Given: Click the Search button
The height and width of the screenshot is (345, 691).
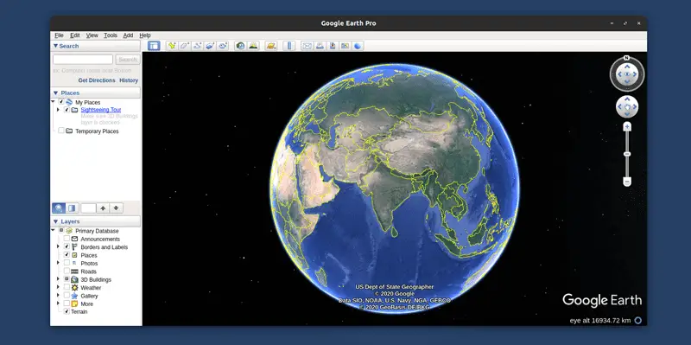Looking at the screenshot, I should click(128, 60).
